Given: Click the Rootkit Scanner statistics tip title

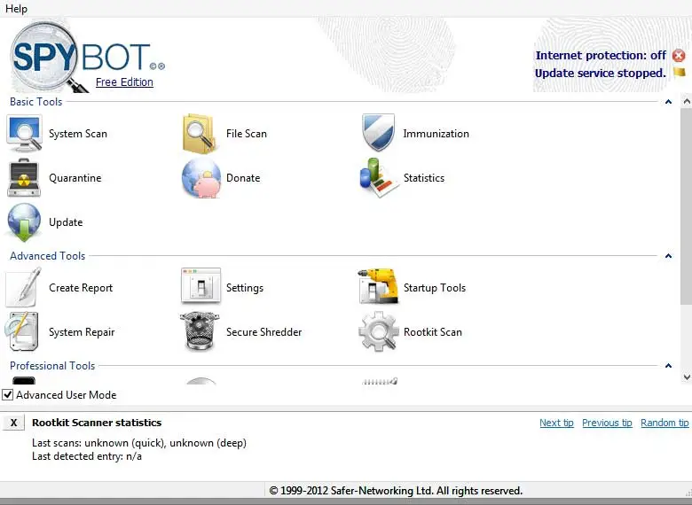Looking at the screenshot, I should [97, 423].
